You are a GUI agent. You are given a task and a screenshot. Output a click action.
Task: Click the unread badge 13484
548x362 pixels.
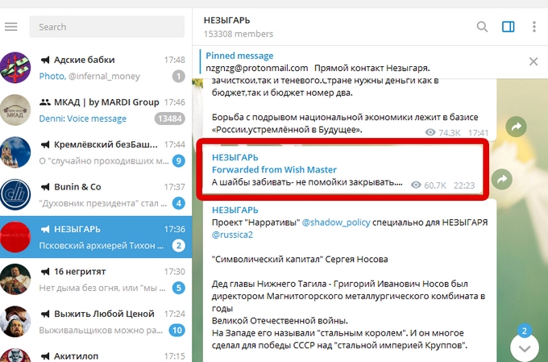169,119
